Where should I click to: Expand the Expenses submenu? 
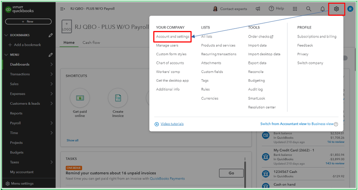(51, 94)
